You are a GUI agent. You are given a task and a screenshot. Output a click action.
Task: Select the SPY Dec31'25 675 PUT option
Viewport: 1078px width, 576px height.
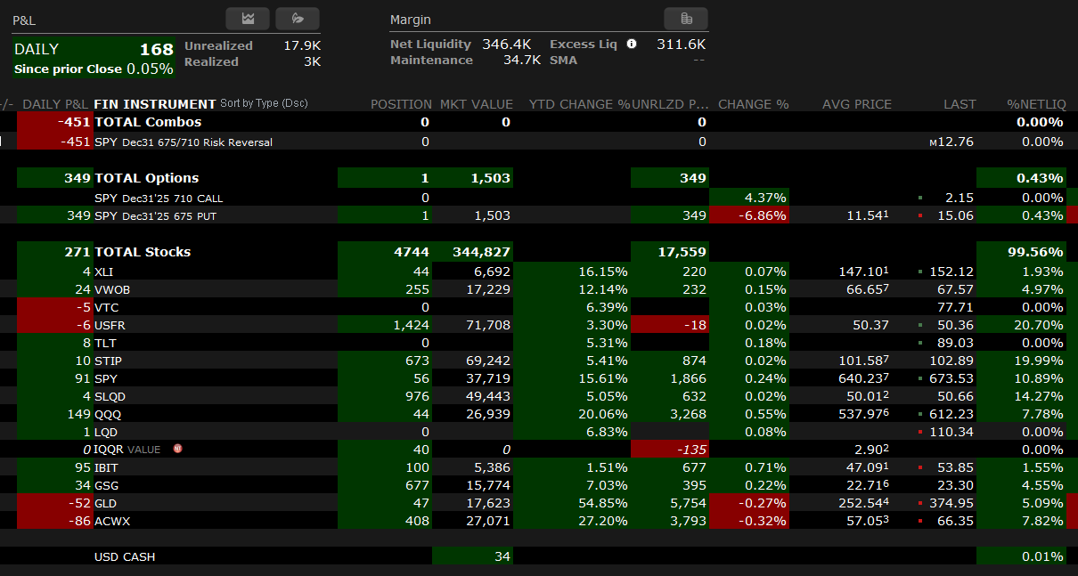click(x=171, y=215)
